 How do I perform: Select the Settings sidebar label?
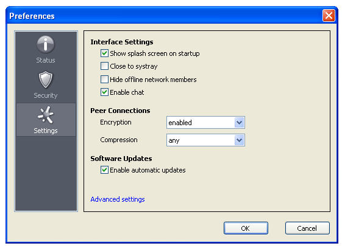46,131
